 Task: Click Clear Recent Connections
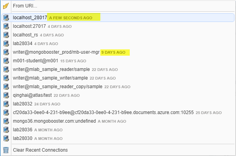[118, 150]
